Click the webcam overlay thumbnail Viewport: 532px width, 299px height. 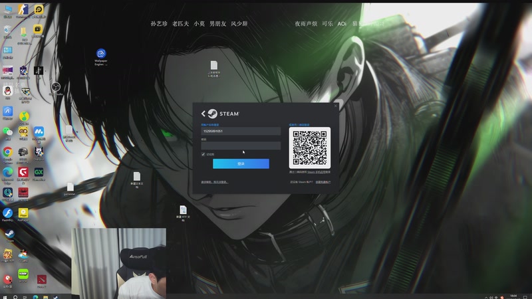click(x=119, y=263)
